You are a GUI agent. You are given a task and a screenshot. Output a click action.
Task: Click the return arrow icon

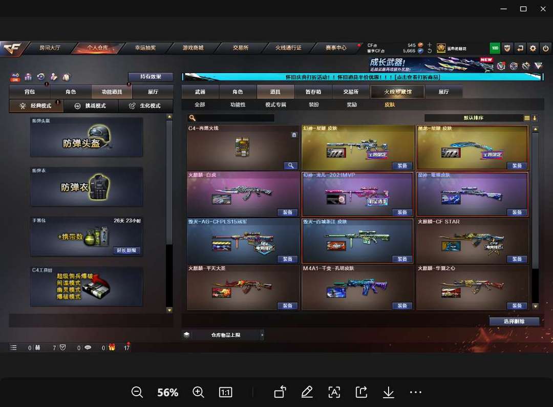[x=520, y=48]
